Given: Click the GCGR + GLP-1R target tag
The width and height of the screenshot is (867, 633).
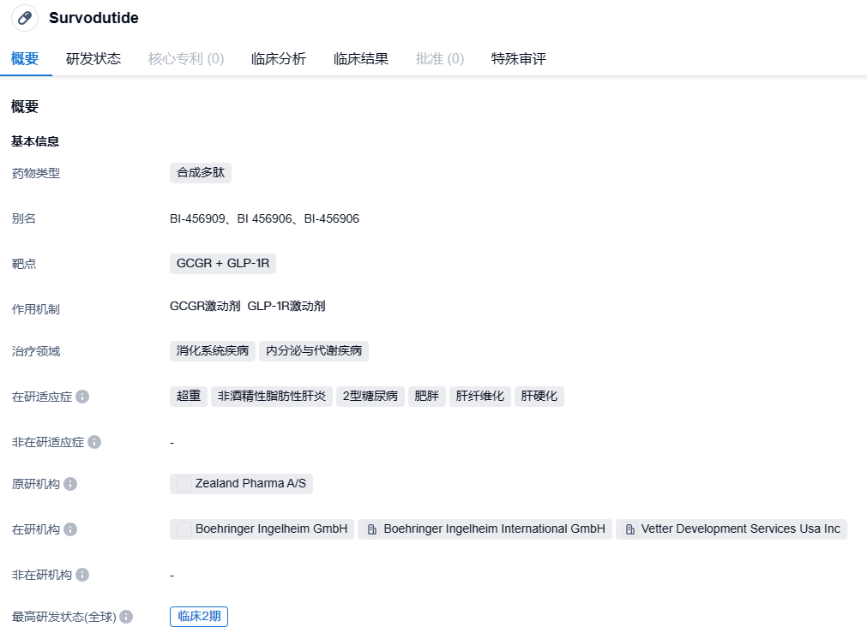Looking at the screenshot, I should (223, 264).
